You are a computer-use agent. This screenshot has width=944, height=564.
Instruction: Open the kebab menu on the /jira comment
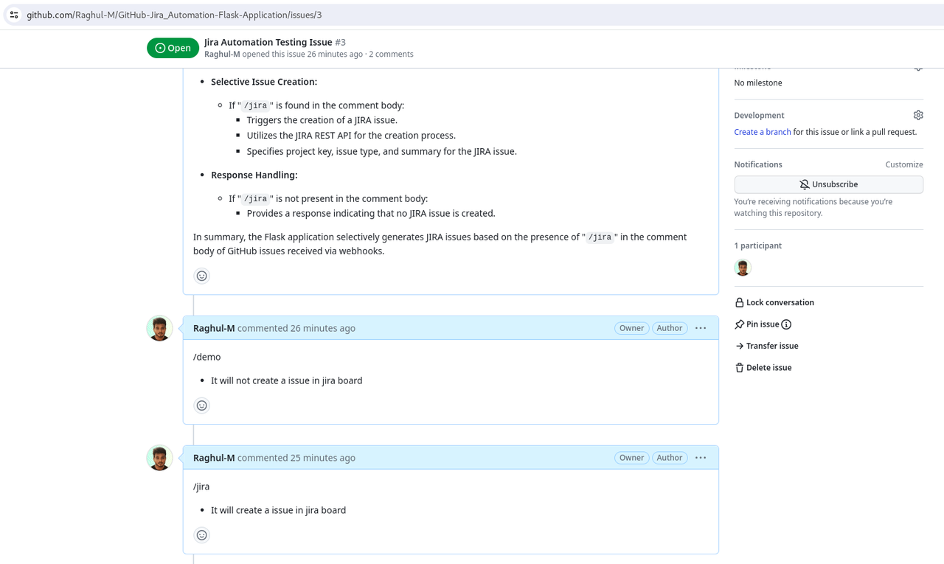click(700, 457)
